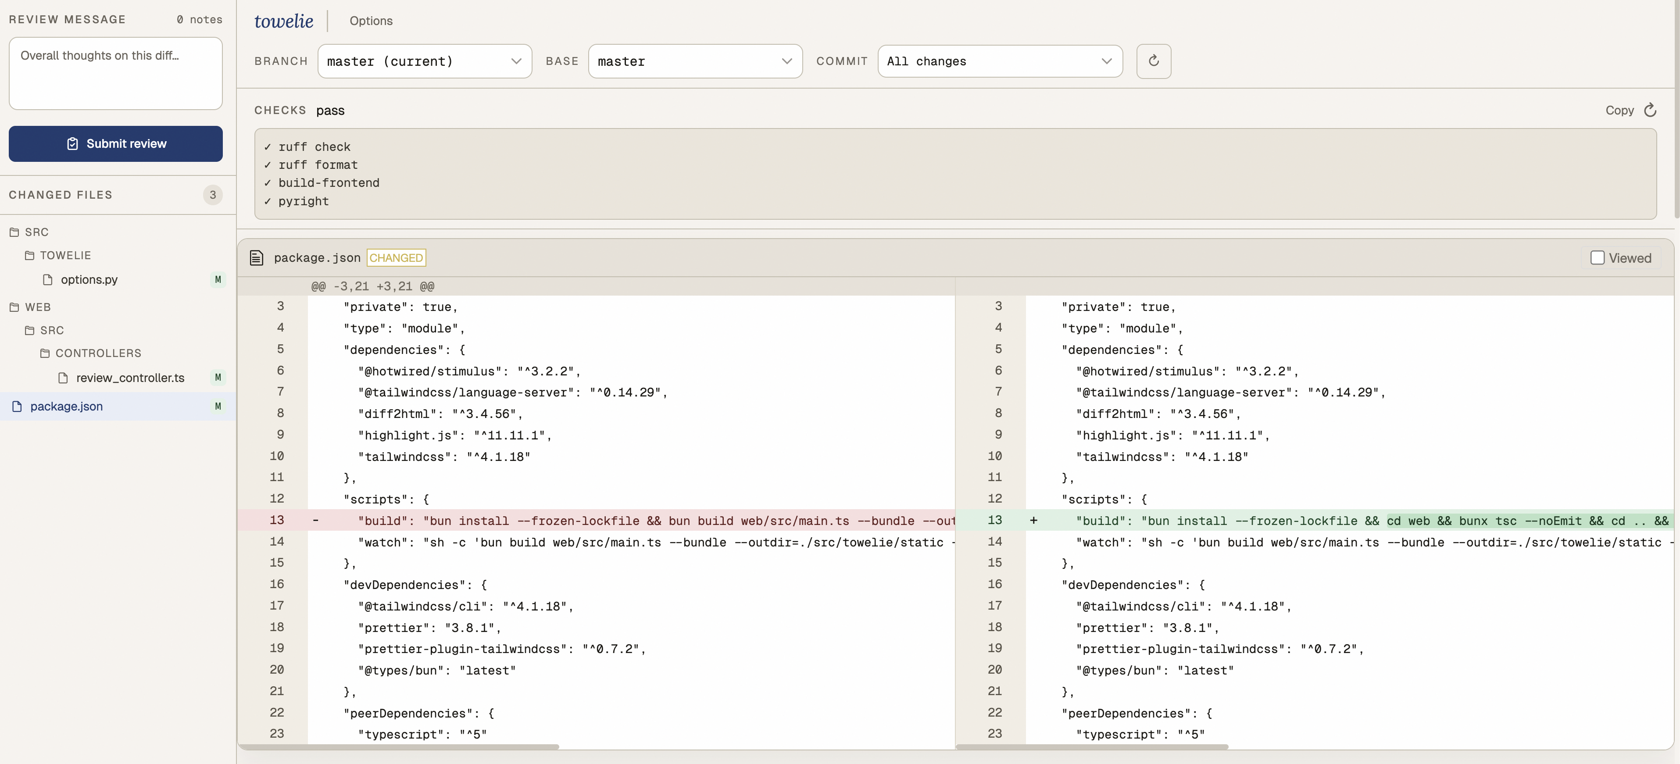Select review_controller.ts in changed files

(x=130, y=378)
